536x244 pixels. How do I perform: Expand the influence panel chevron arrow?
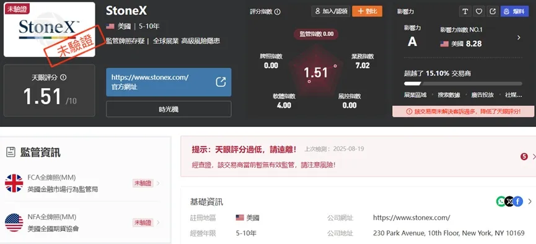pyautogui.click(x=519, y=38)
